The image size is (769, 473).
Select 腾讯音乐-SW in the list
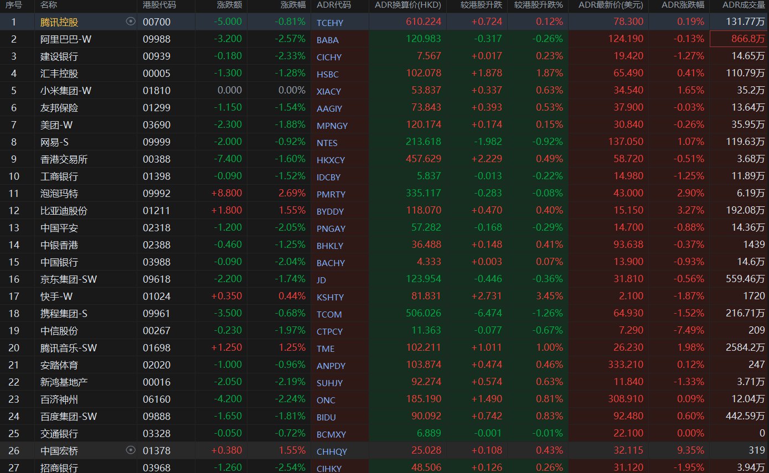69,348
